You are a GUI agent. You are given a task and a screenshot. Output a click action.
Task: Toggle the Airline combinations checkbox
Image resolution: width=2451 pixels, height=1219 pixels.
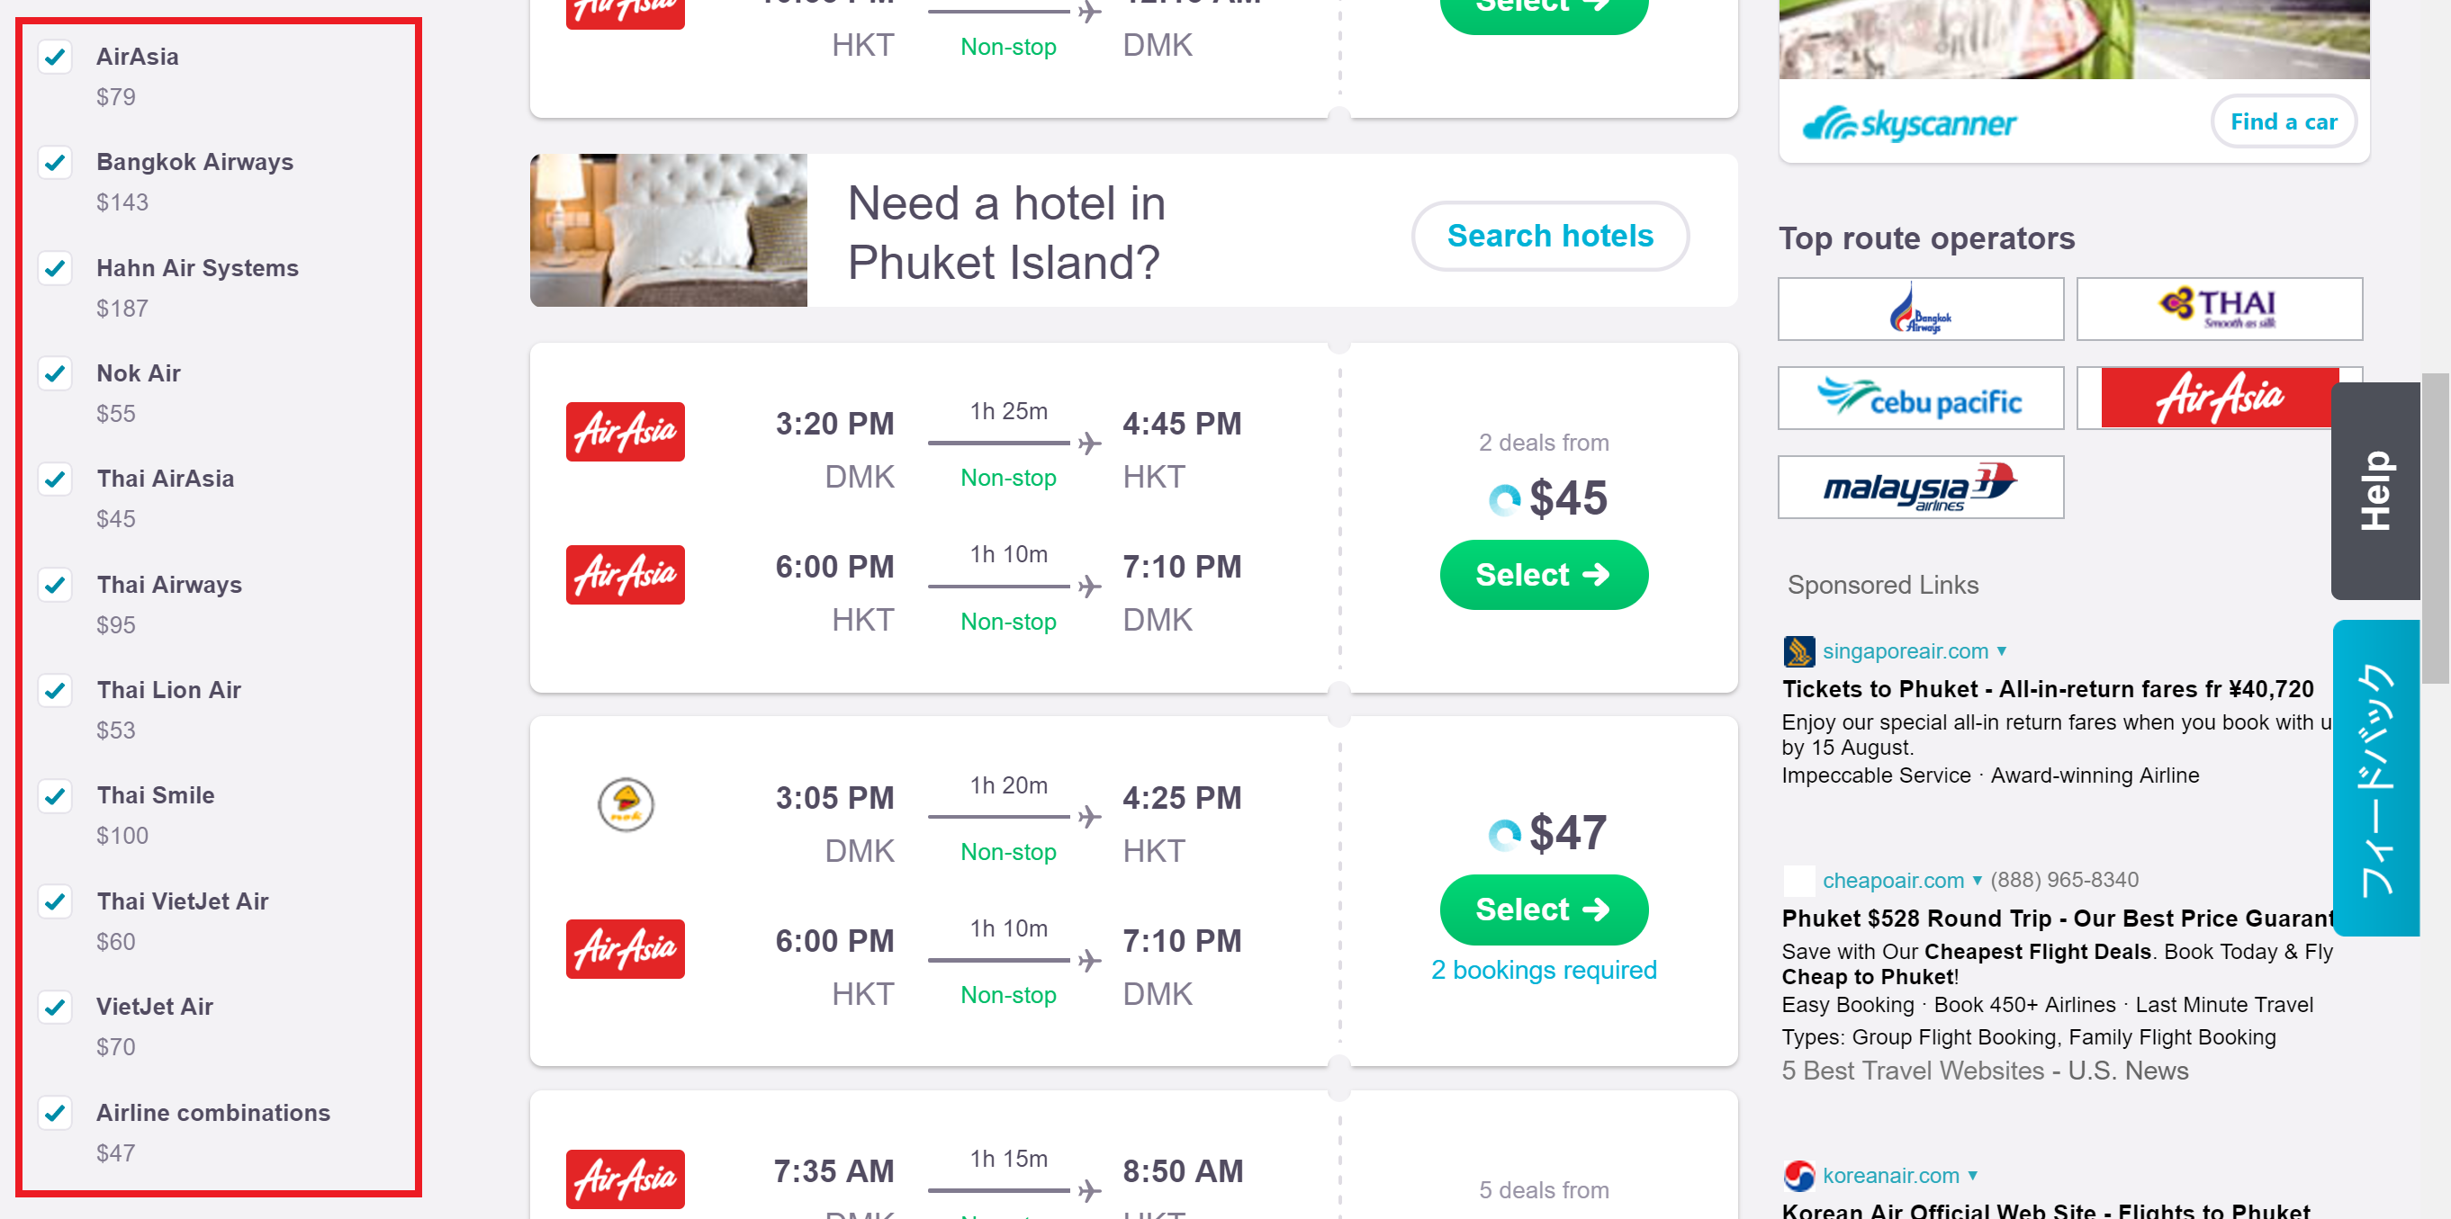click(55, 1113)
